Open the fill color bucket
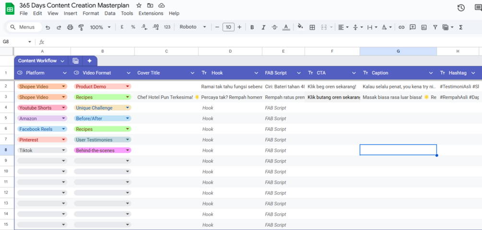This screenshot has height=230, width=482. click(x=301, y=27)
